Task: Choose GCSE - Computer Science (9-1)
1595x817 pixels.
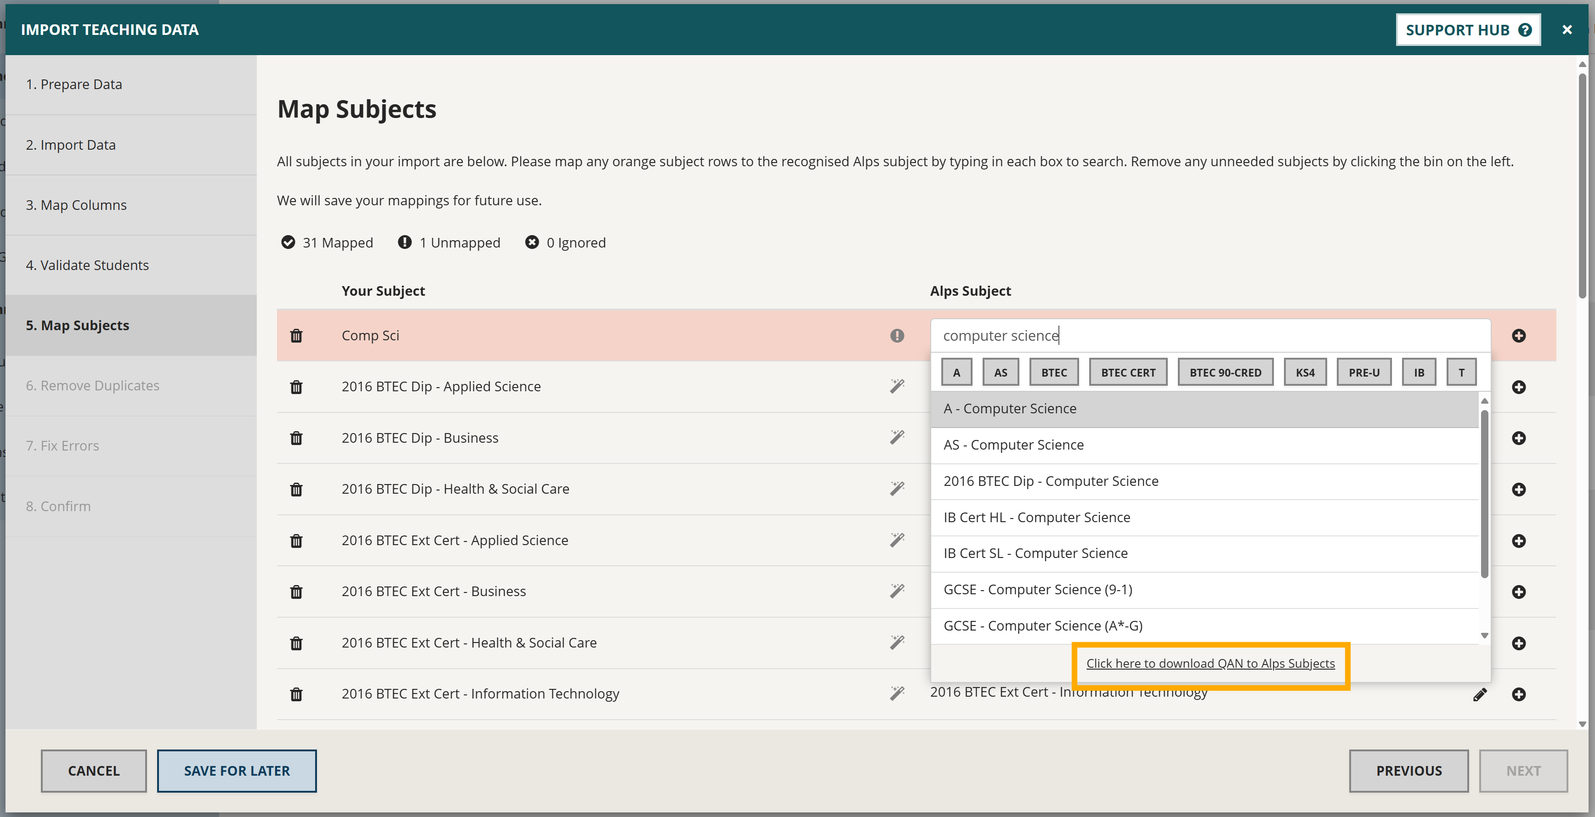Action: [1205, 590]
